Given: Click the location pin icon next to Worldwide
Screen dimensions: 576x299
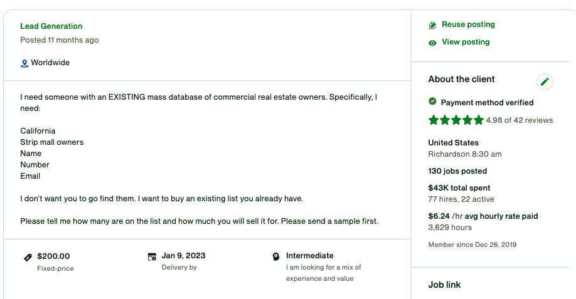Looking at the screenshot, I should click(x=24, y=63).
